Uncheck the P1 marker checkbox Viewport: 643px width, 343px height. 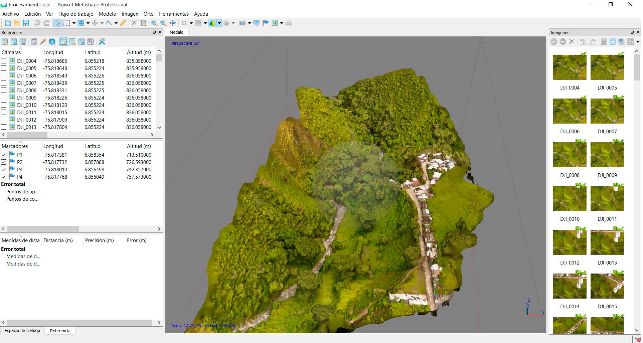click(4, 155)
